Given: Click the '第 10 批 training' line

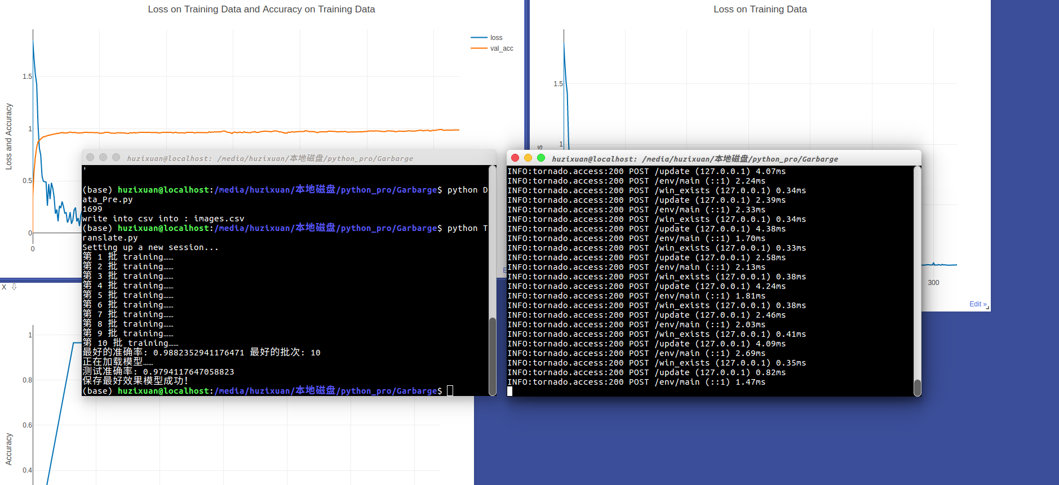Looking at the screenshot, I should (x=130, y=343).
